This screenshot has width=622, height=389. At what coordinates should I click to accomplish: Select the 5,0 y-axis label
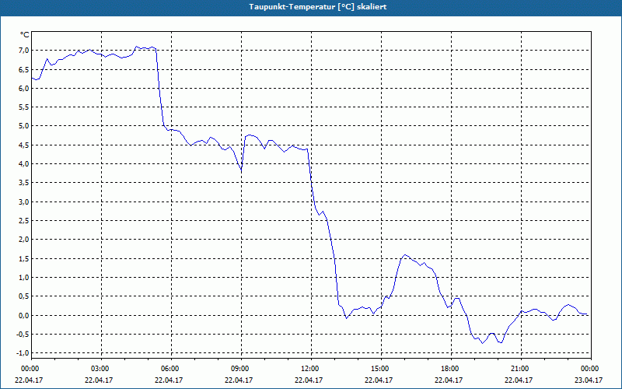(x=23, y=126)
